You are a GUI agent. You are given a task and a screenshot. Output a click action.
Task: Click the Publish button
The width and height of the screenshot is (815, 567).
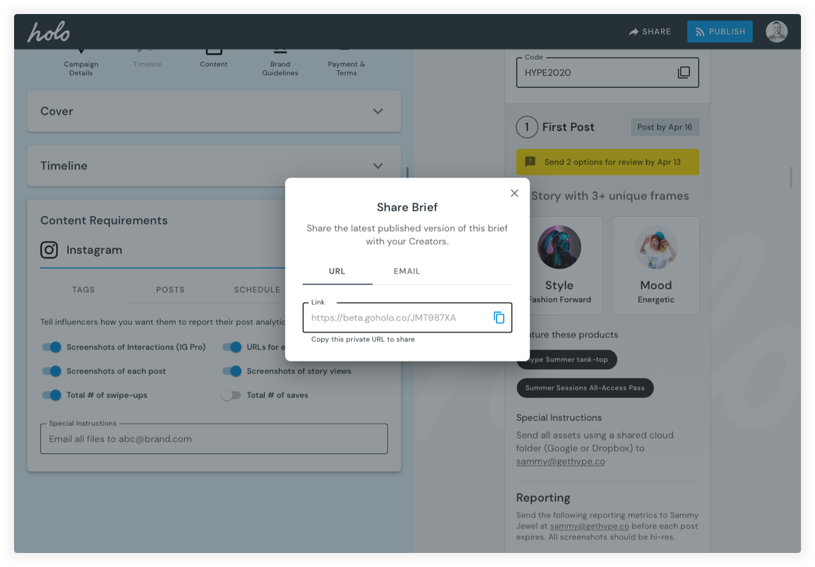click(x=719, y=32)
